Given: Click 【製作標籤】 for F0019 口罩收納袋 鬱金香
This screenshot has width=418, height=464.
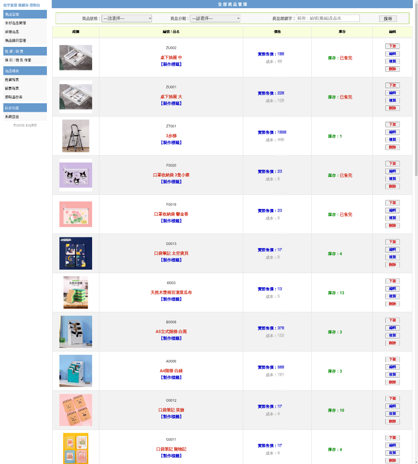Looking at the screenshot, I should [171, 221].
